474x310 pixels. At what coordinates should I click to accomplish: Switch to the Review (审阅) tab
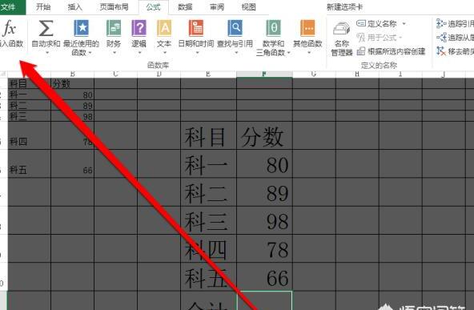coord(217,7)
